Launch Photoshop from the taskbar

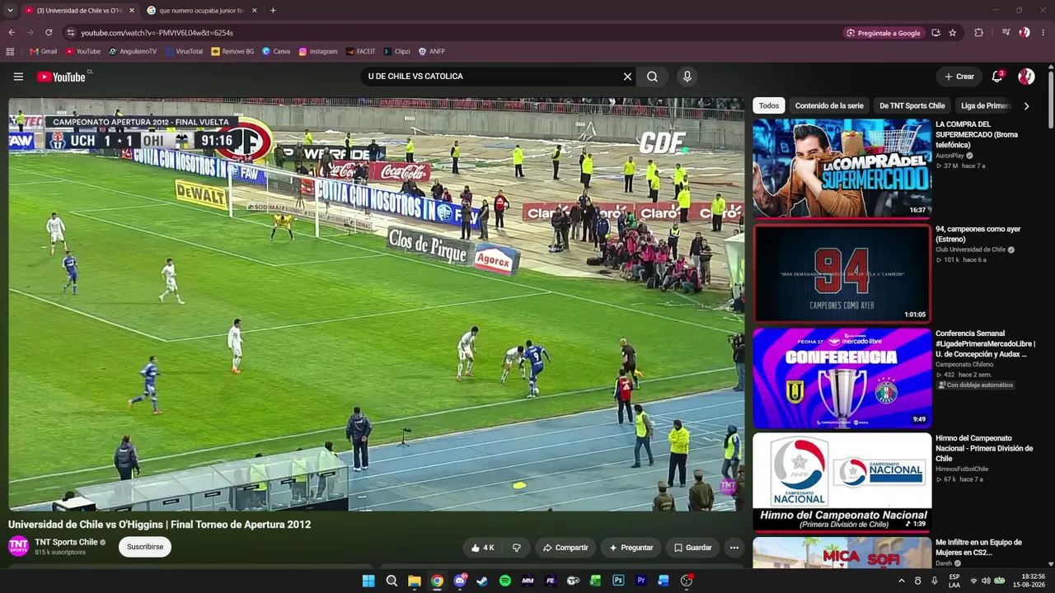(x=618, y=581)
